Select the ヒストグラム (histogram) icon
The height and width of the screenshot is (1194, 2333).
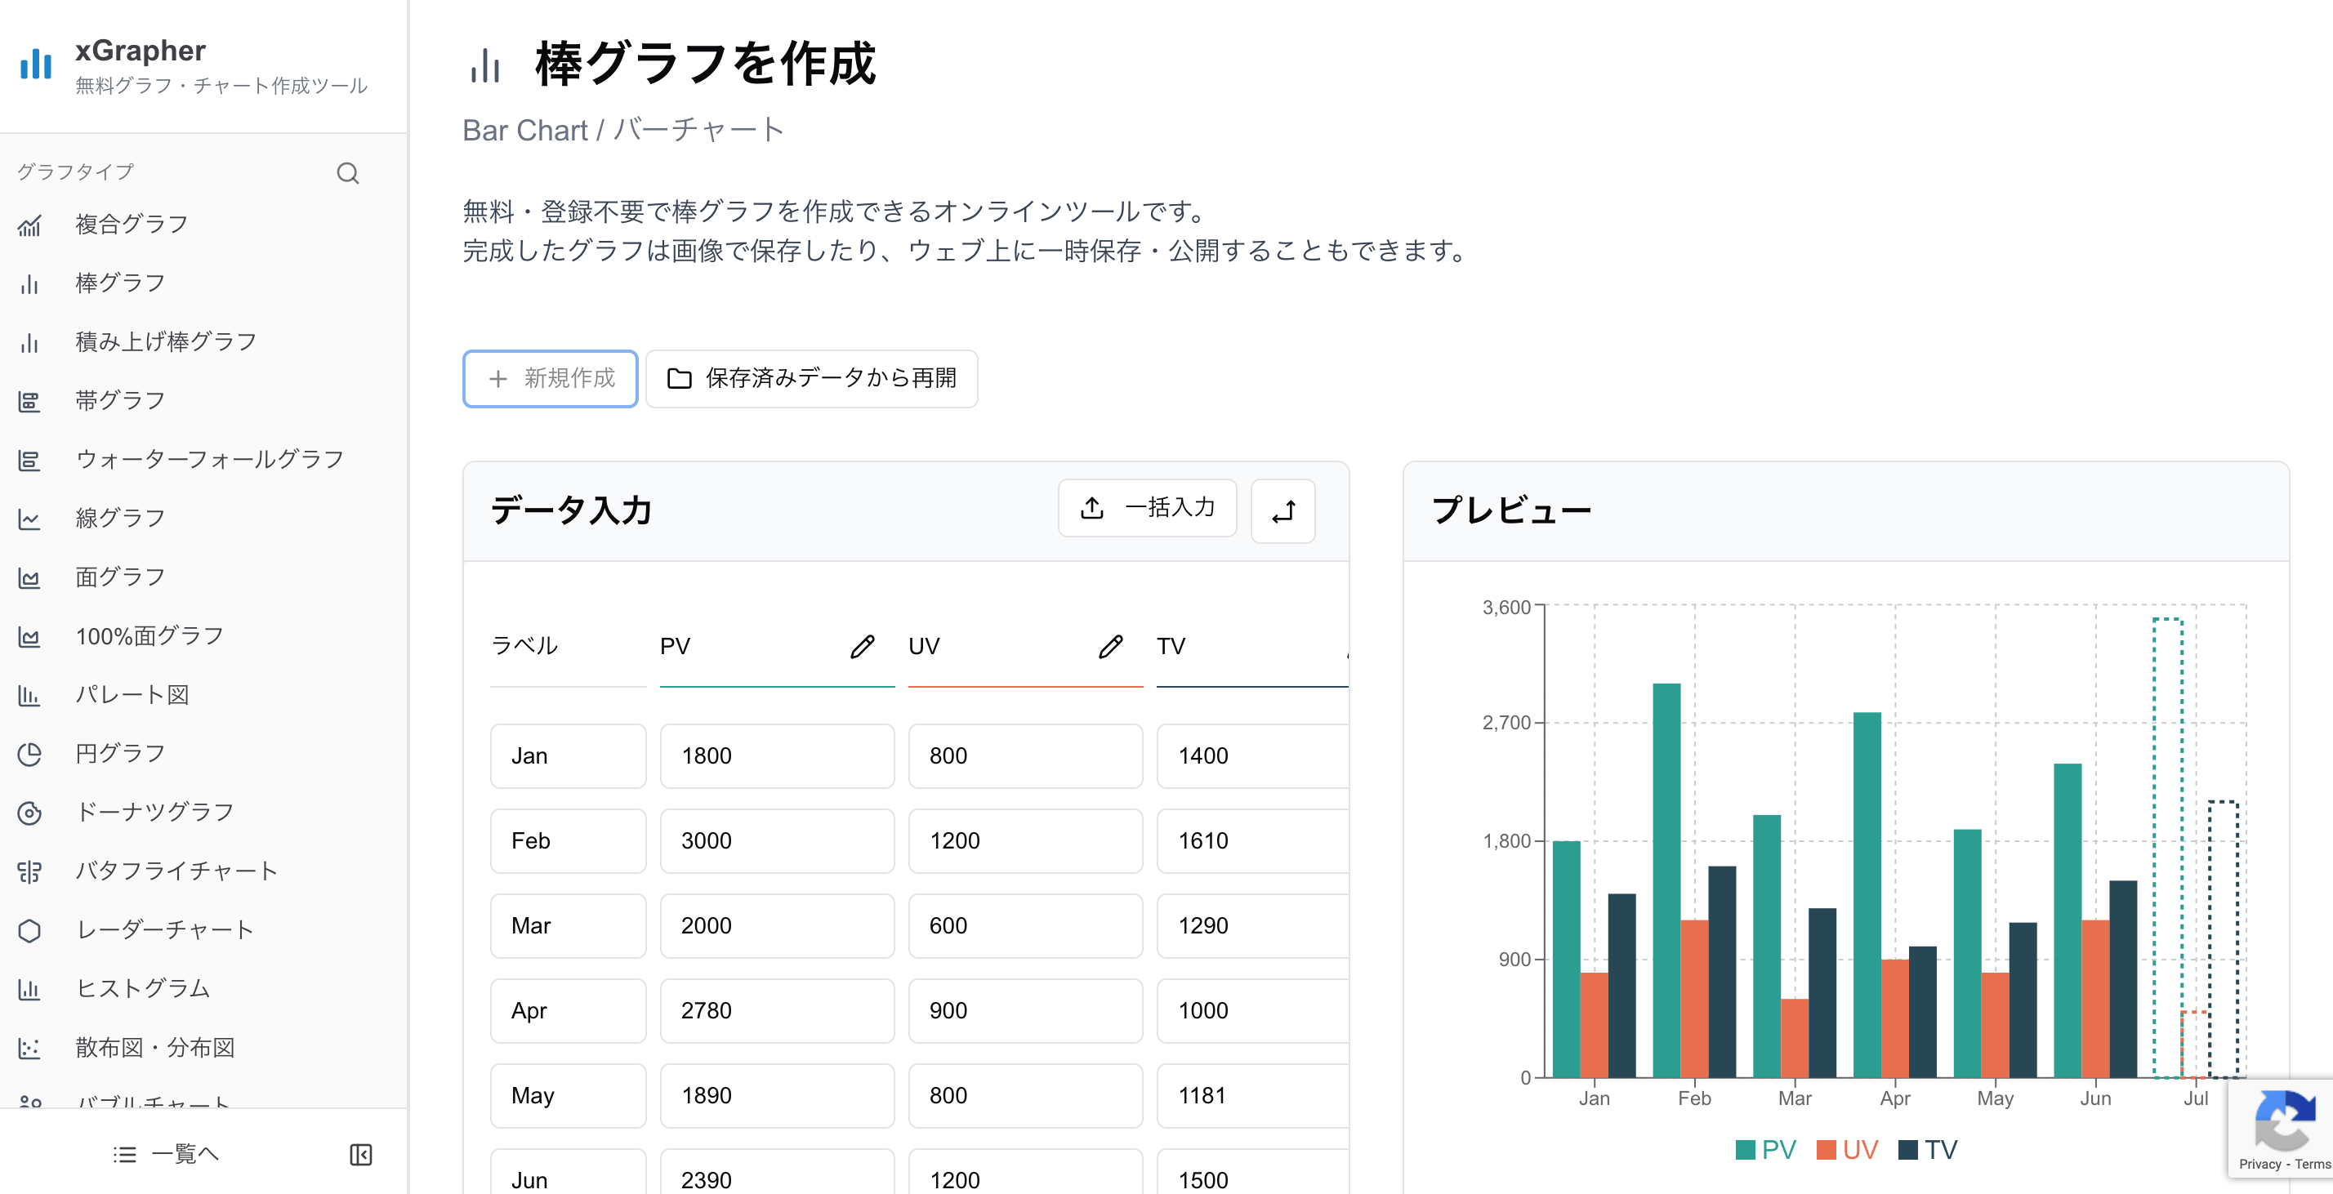[31, 988]
